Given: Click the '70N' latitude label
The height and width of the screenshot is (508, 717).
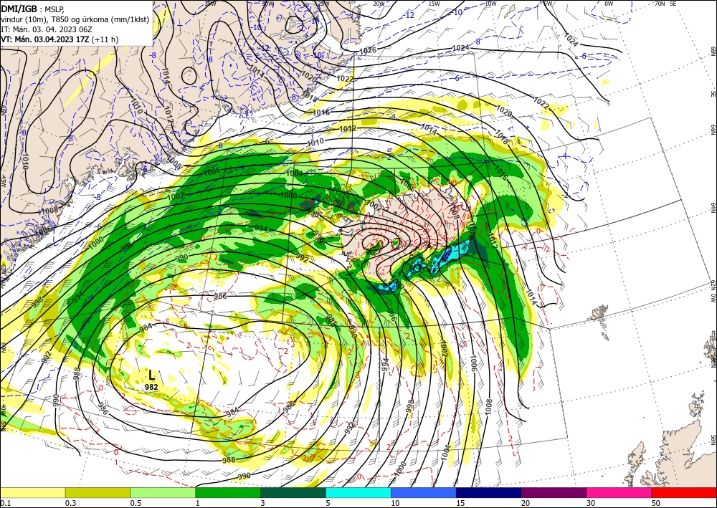Looking at the screenshot, I should click(x=660, y=4).
